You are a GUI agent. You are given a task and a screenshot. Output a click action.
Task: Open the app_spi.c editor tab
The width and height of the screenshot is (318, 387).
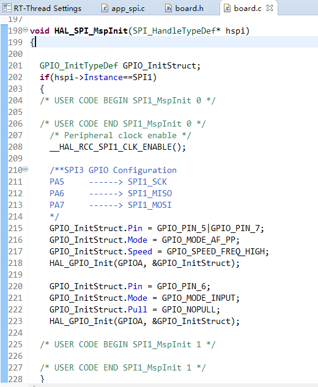click(x=124, y=8)
